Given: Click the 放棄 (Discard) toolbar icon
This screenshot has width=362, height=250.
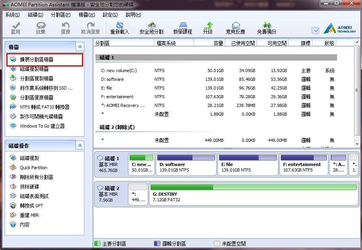Looking at the screenshot, I should click(x=41, y=28).
